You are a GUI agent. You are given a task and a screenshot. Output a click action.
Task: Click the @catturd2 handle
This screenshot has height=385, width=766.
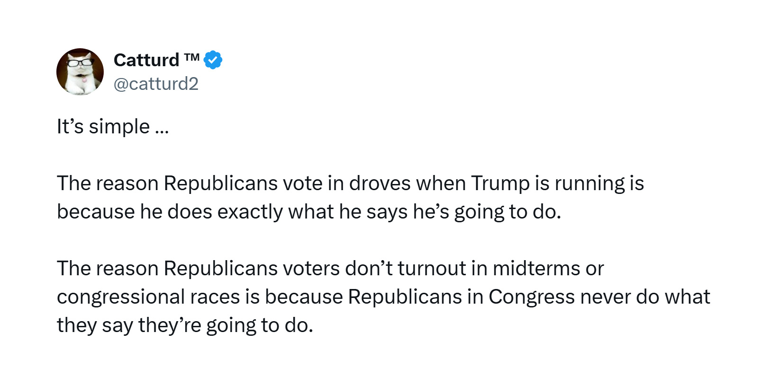tap(156, 84)
